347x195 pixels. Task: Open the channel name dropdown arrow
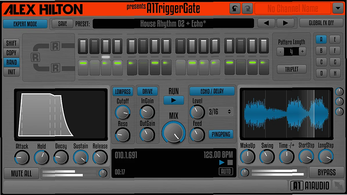(338, 8)
